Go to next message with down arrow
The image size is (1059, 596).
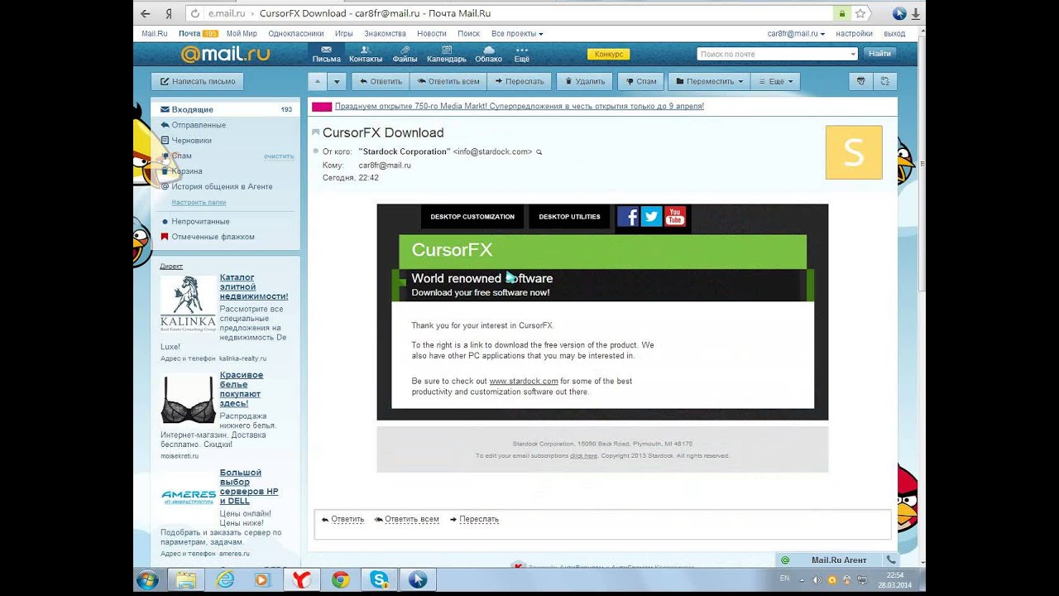click(x=336, y=81)
